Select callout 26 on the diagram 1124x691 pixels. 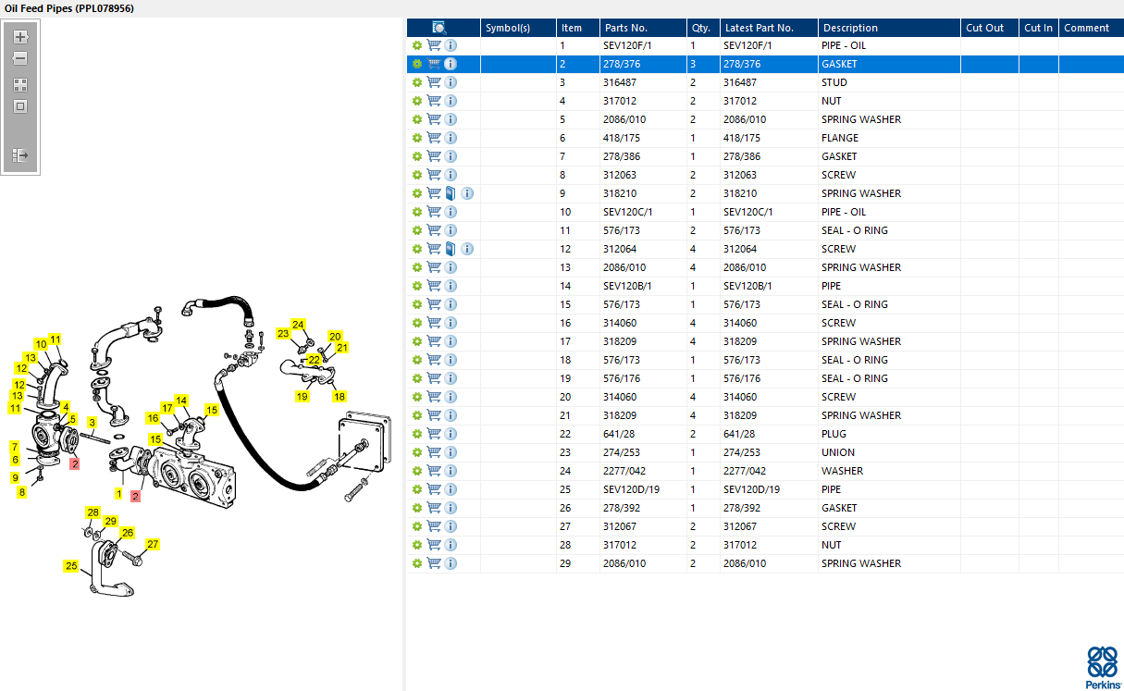pyautogui.click(x=128, y=533)
